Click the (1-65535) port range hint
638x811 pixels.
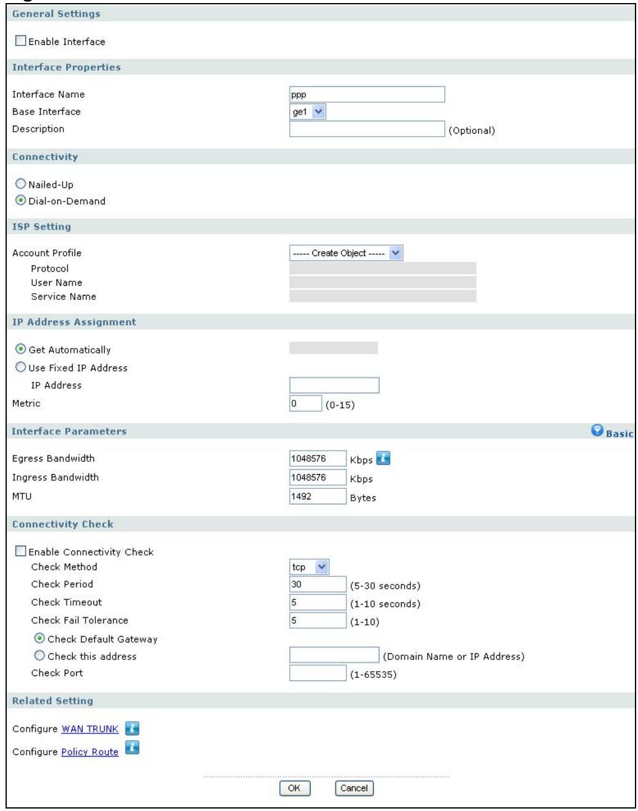[x=373, y=675]
